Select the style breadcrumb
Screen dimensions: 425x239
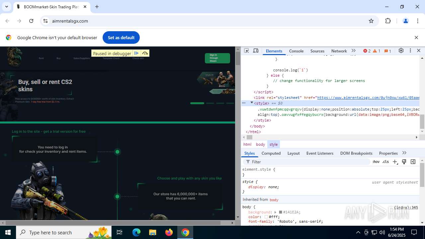tap(274, 144)
